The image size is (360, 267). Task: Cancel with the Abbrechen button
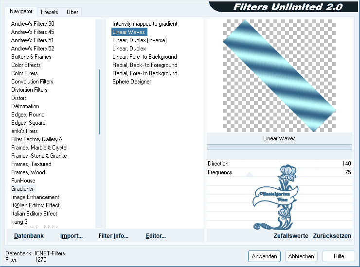click(x=301, y=256)
